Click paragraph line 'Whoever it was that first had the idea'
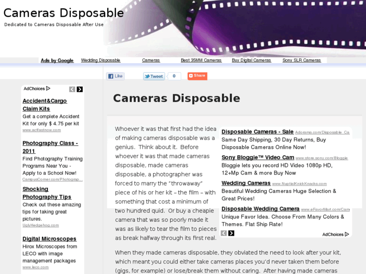 pyautogui.click(x=166, y=129)
